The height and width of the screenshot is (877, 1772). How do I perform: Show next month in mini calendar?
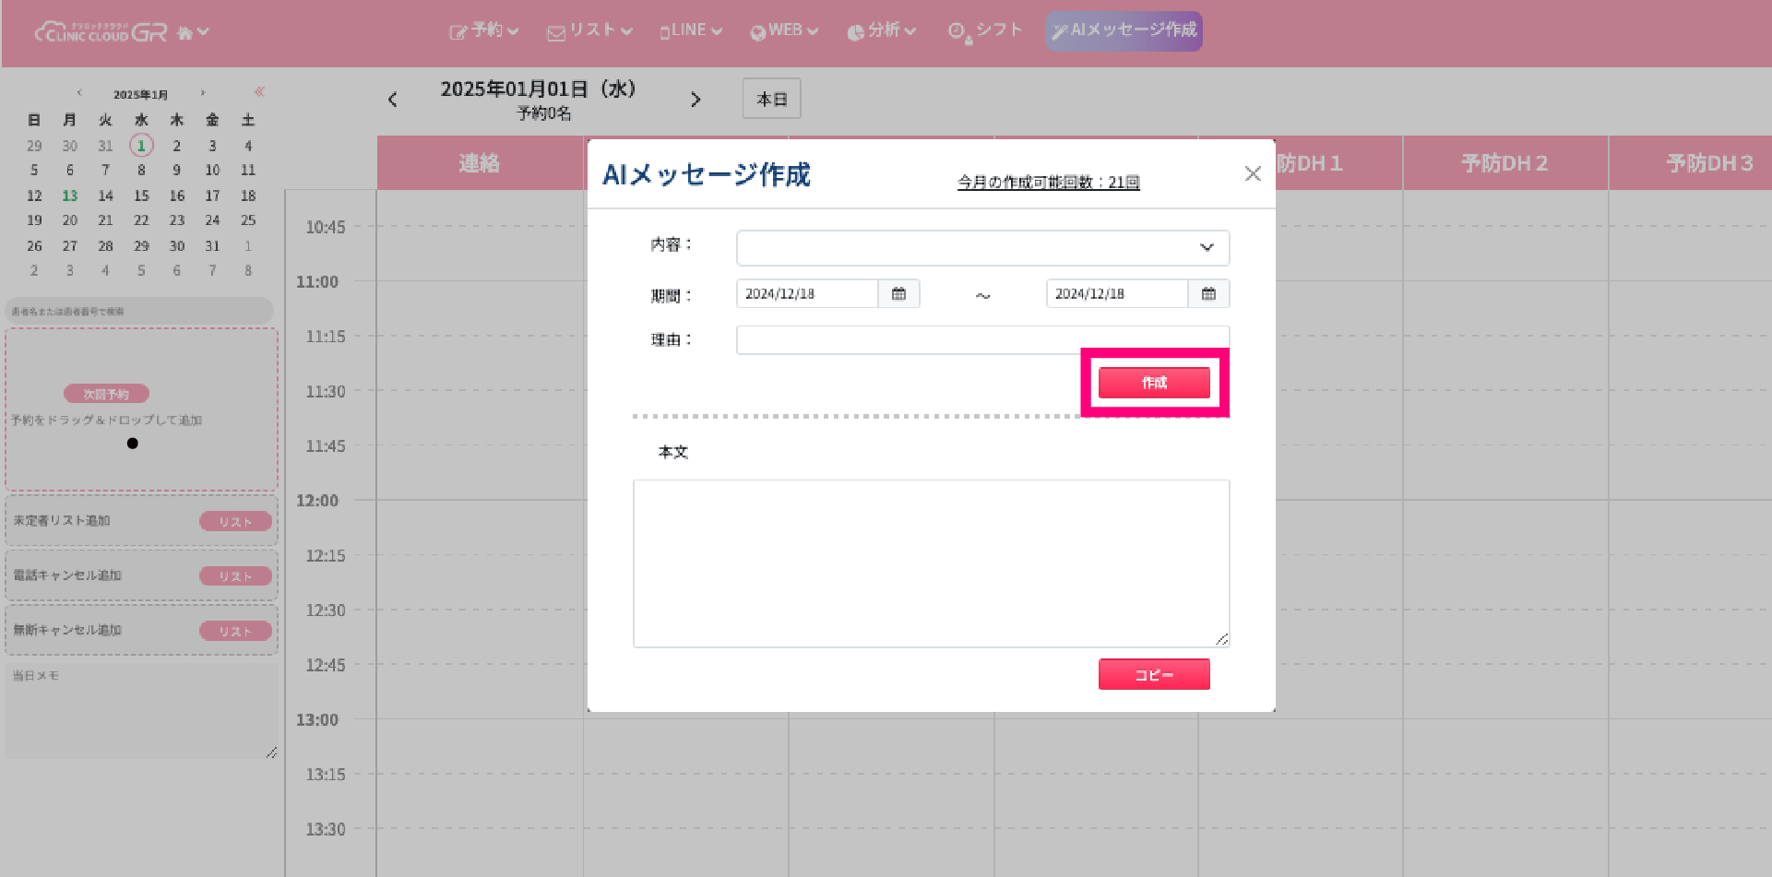pos(203,93)
